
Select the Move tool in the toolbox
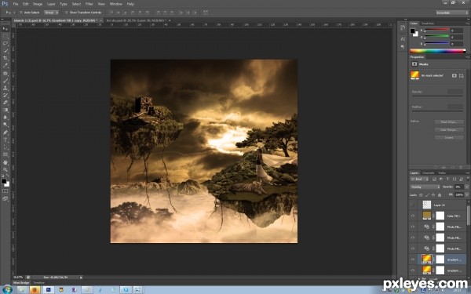[x=5, y=29]
